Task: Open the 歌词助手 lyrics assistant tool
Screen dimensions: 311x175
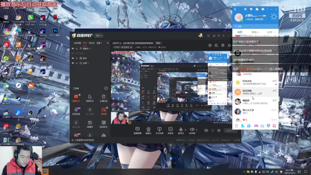Action: tap(103, 124)
